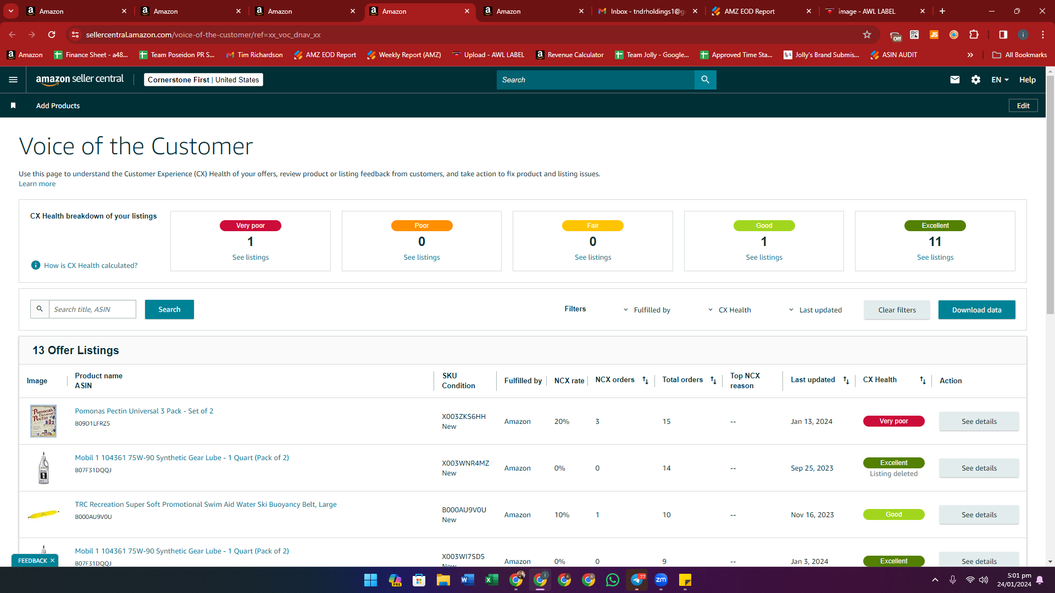
Task: Open the Cornerstone First account switcher
Action: 203,80
